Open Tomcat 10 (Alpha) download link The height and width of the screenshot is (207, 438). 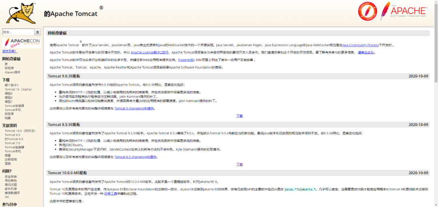[x=18, y=89]
